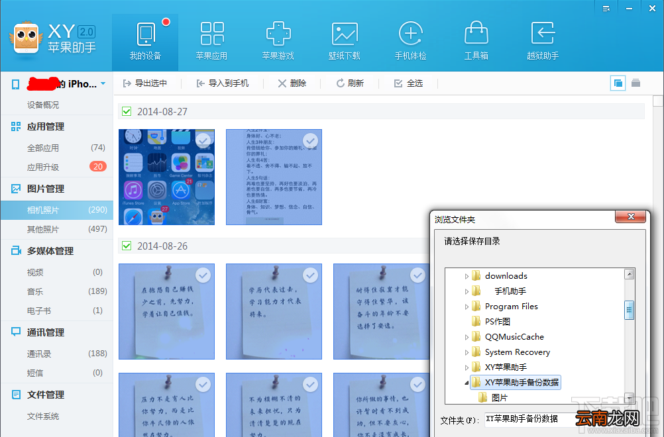The image size is (664, 437).
Task: Select 相机照片 (290) in sidebar
Action: (x=57, y=210)
